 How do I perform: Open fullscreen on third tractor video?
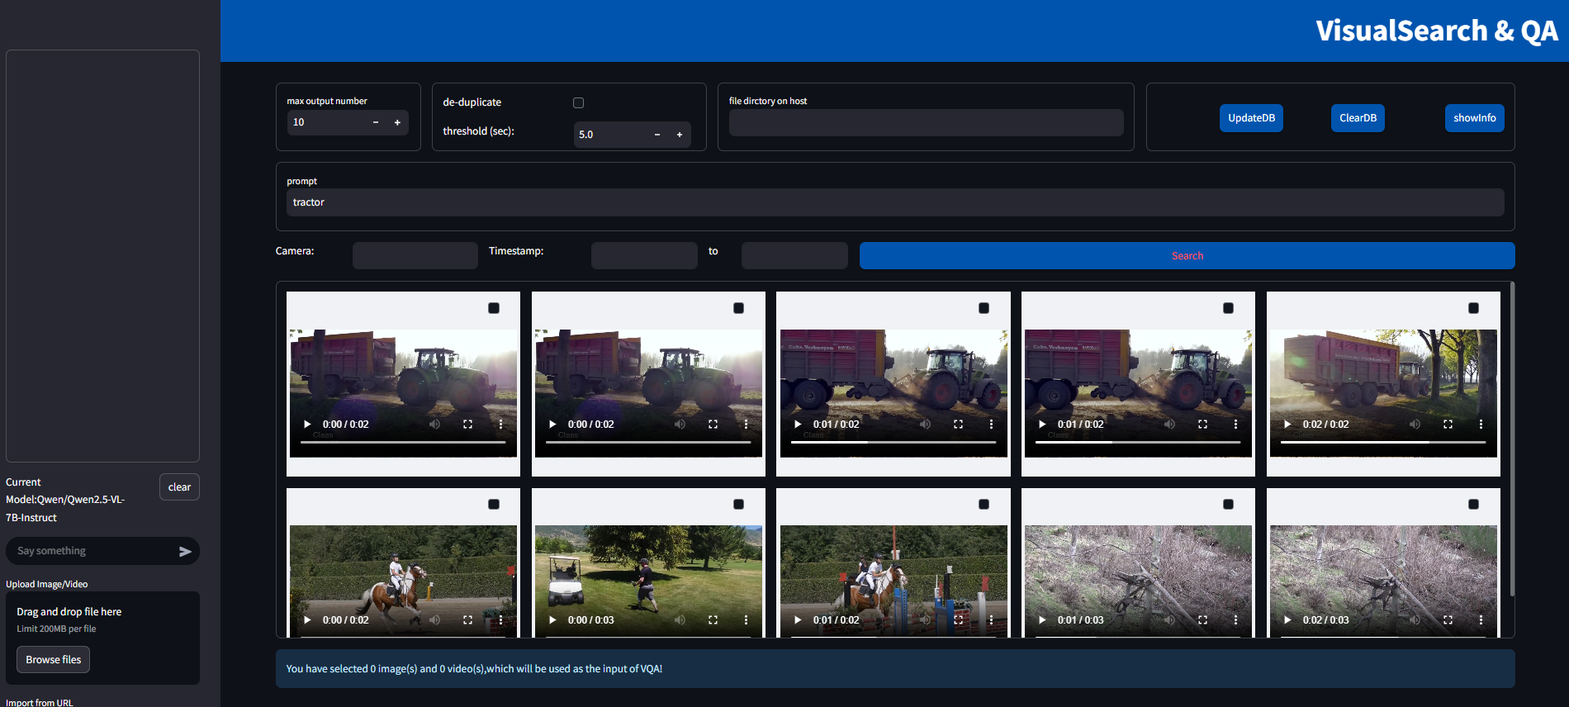[x=958, y=425]
